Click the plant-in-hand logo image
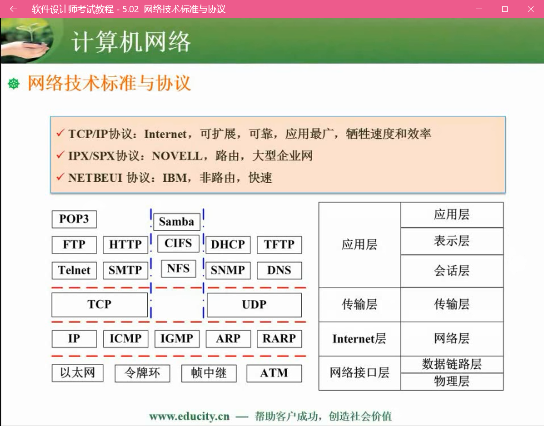The image size is (544, 426). (27, 41)
